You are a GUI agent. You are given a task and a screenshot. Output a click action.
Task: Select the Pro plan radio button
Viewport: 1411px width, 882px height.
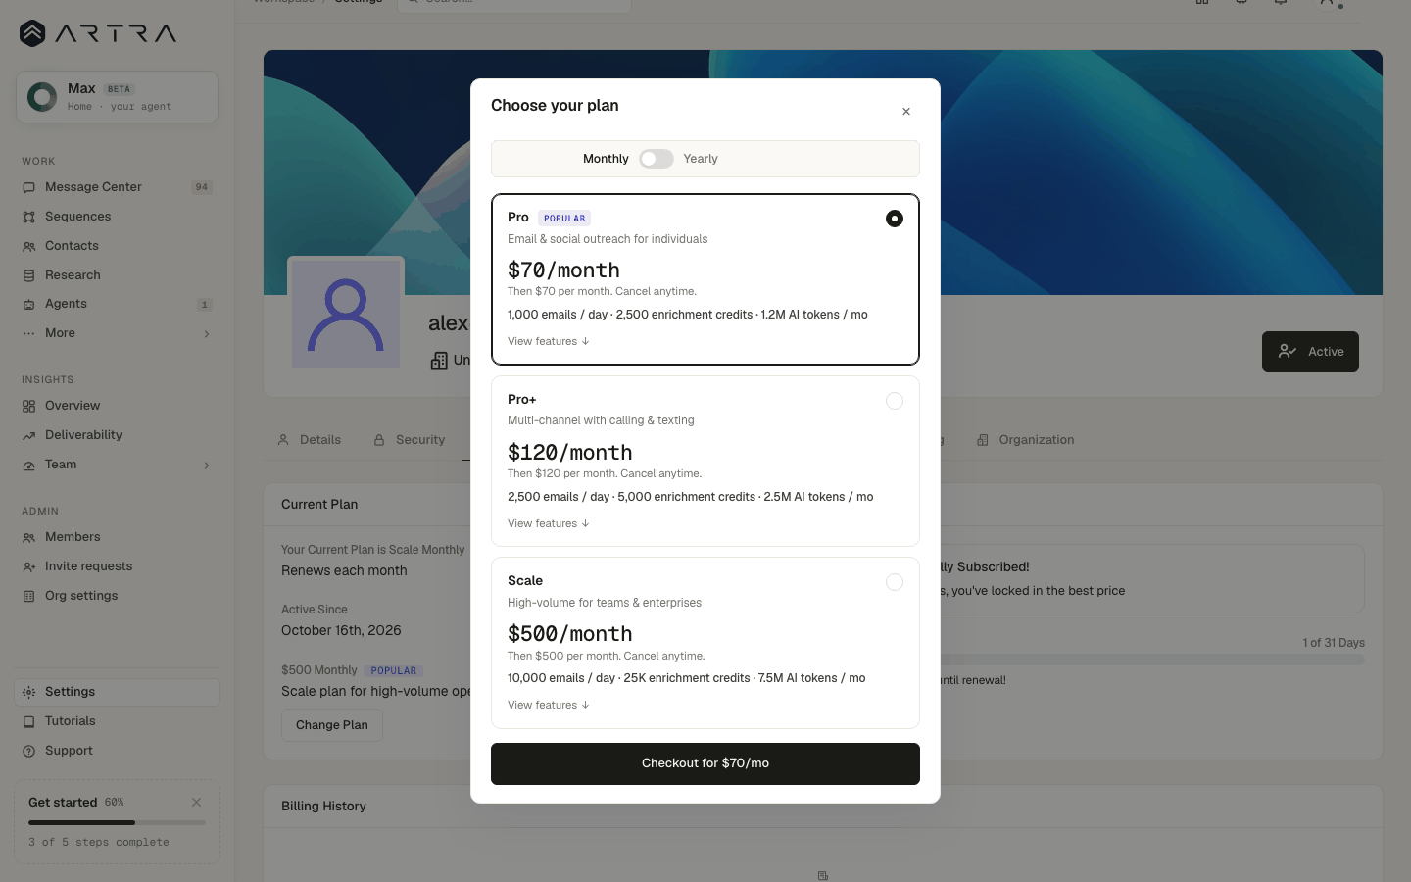coord(895,219)
